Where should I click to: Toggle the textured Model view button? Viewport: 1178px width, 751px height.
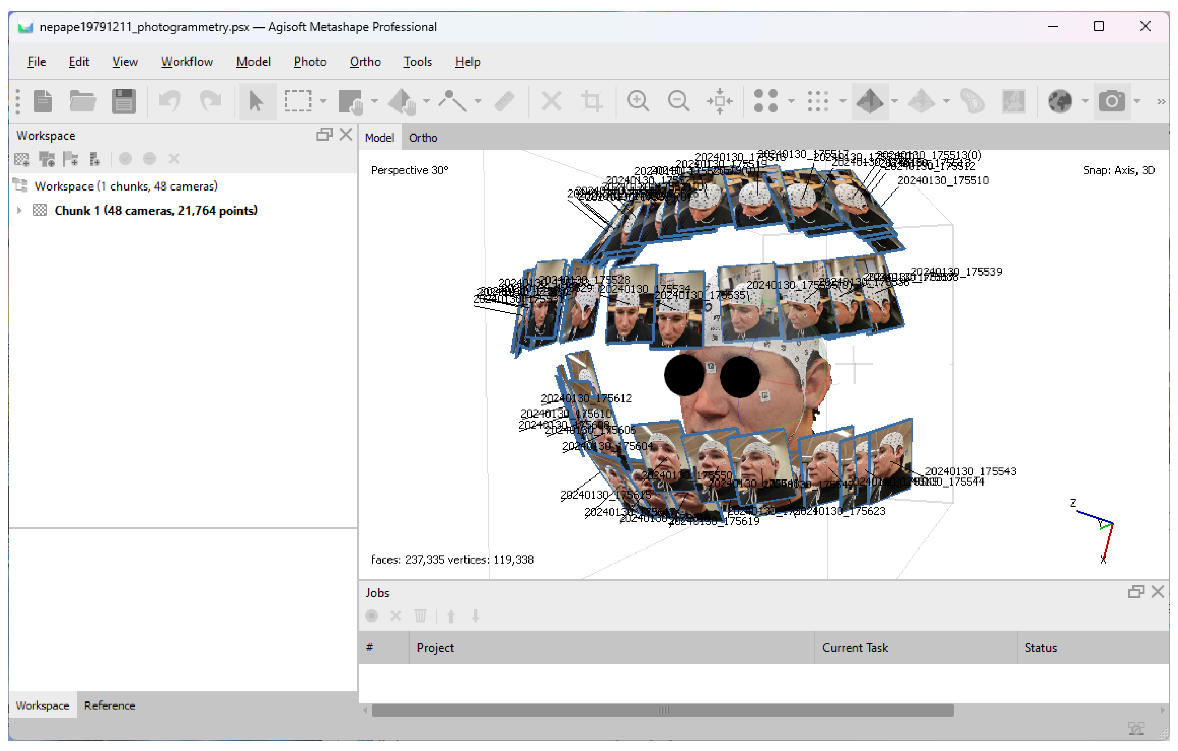tap(870, 101)
